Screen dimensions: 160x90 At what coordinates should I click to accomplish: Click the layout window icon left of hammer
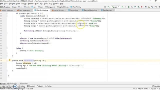(105, 7)
